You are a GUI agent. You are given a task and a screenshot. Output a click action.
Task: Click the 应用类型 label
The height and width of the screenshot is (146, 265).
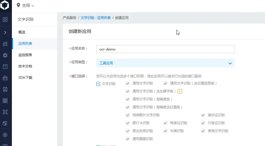[x=78, y=62]
